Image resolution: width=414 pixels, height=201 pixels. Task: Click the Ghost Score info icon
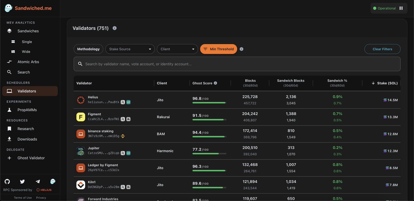(x=215, y=83)
